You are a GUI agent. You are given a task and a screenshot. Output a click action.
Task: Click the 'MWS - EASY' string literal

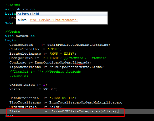tap(62, 54)
